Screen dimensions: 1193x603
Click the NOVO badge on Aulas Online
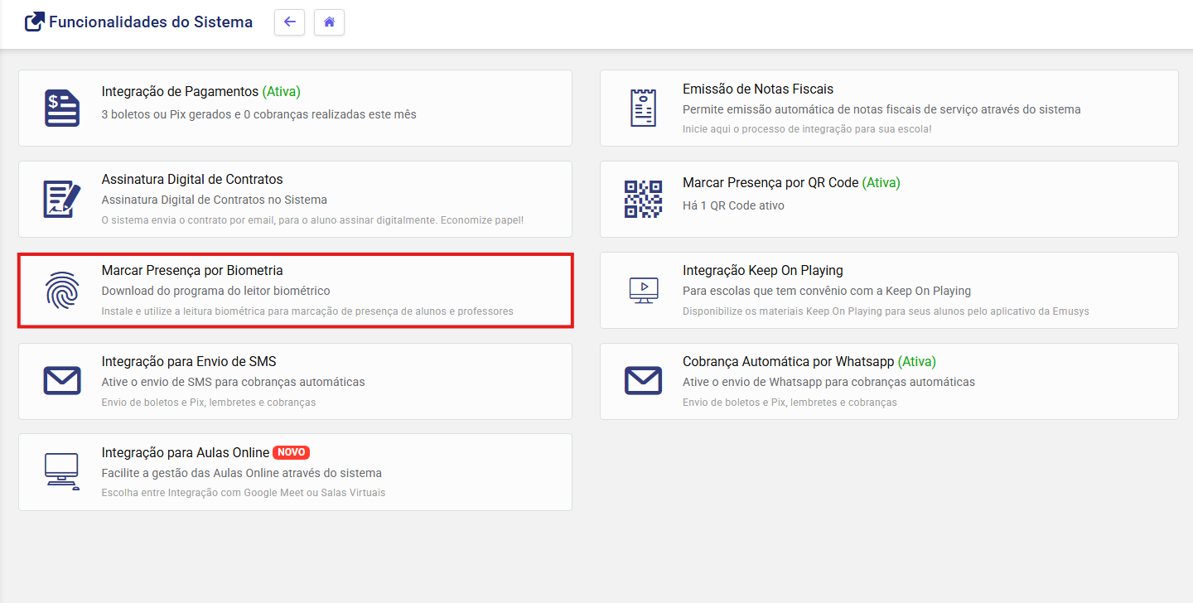click(x=291, y=452)
